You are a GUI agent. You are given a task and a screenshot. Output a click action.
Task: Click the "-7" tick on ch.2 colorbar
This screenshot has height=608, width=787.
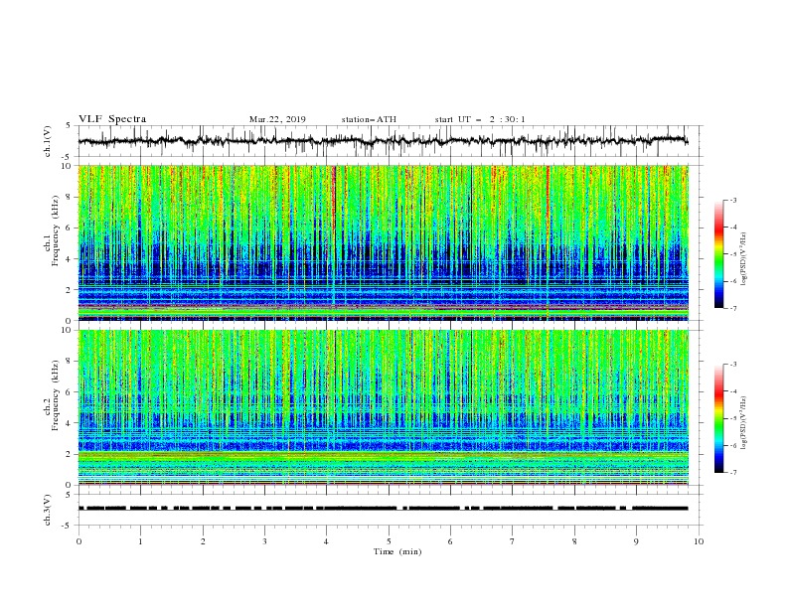[732, 473]
